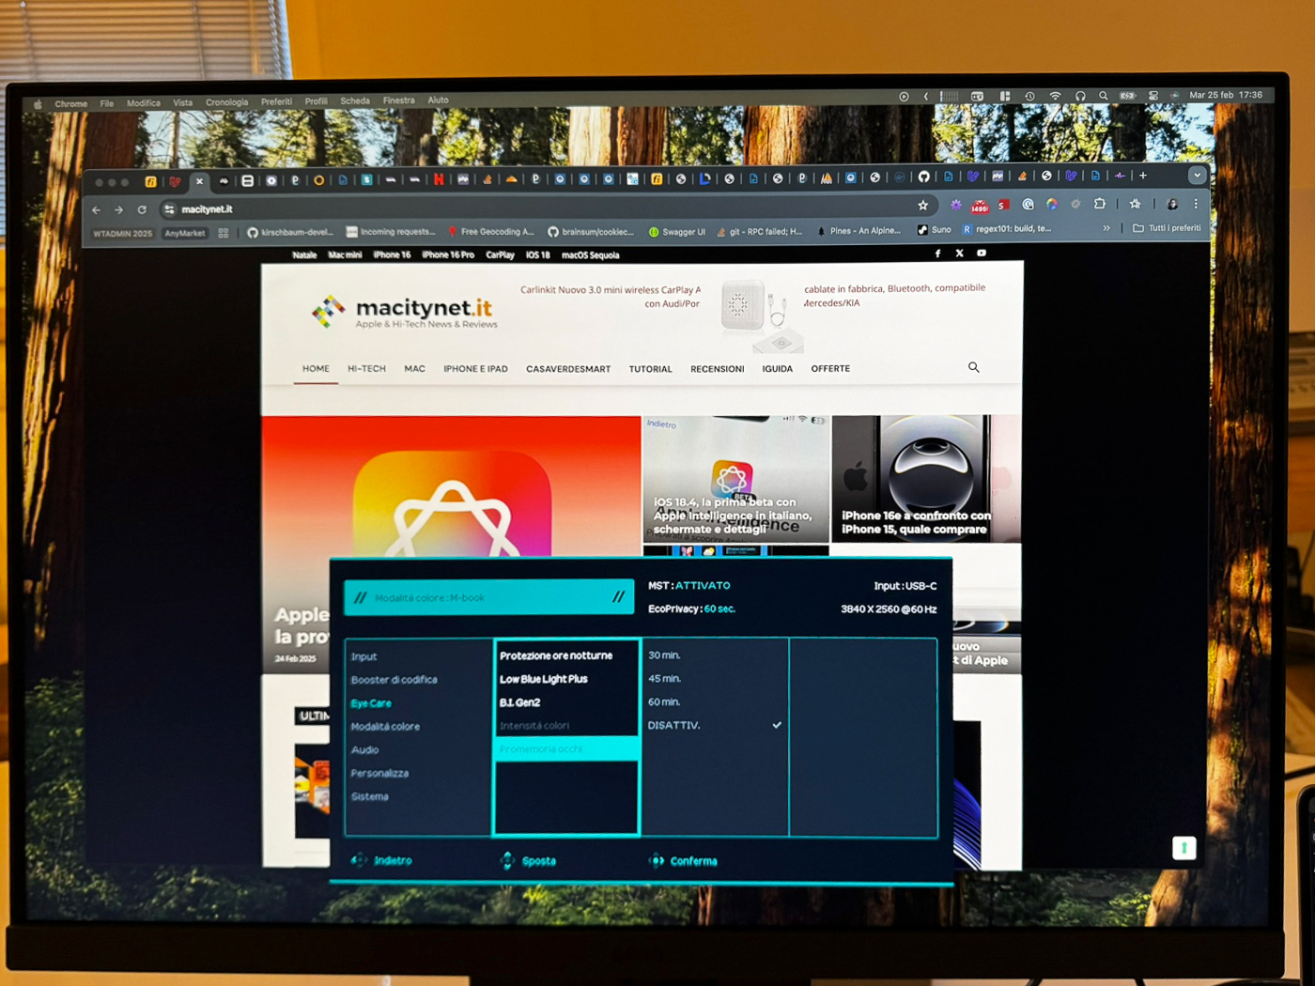This screenshot has width=1315, height=986.
Task: Go to the RECENSIONI nav tab
Action: [x=717, y=369]
